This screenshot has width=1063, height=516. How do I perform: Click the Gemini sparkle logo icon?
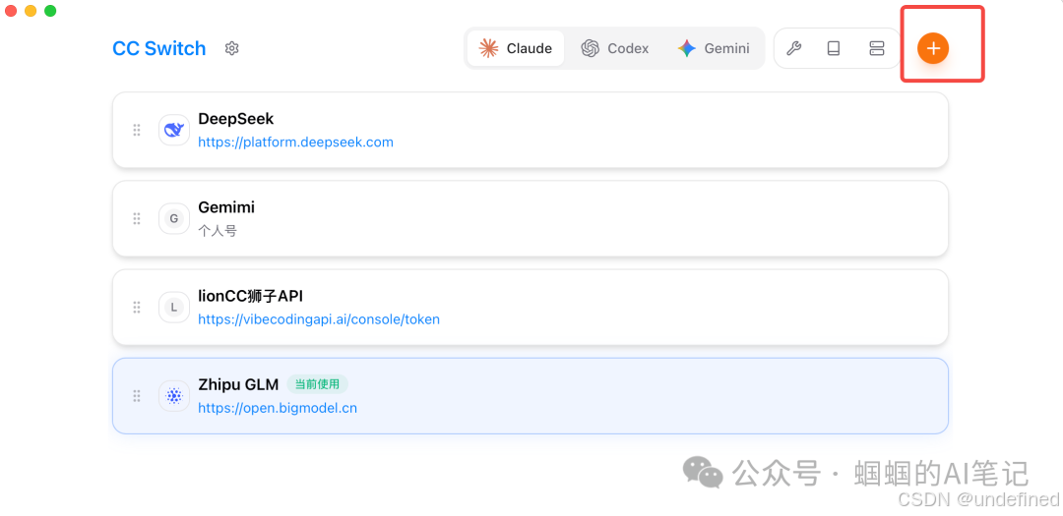pyautogui.click(x=687, y=48)
